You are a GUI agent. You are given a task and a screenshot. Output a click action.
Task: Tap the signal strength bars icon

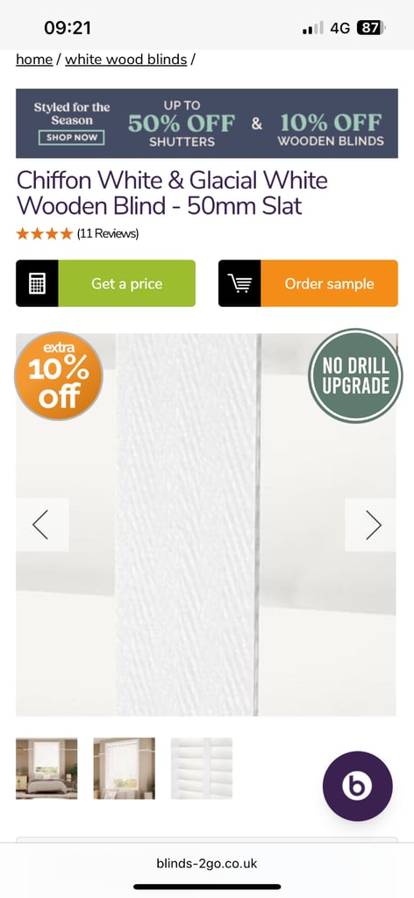[x=312, y=27]
